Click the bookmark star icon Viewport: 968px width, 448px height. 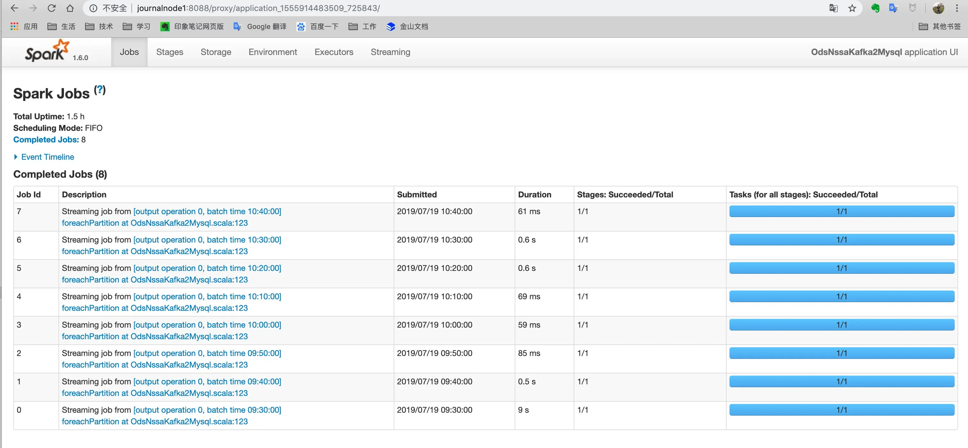(x=852, y=8)
